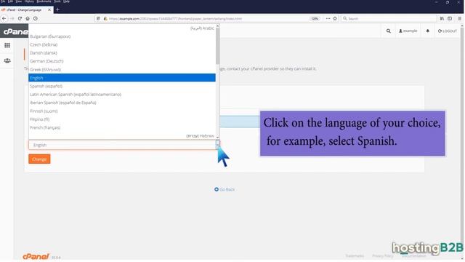Click the cPanel logo in header
Screen dimensions: 465x262
[x=15, y=31]
